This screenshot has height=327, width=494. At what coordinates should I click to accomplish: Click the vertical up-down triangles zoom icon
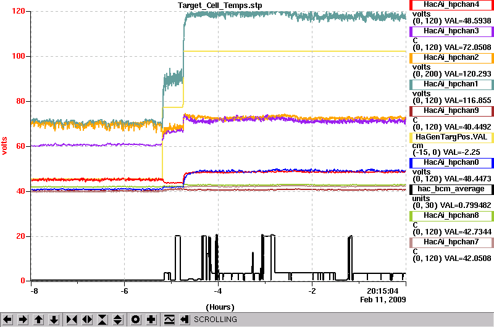point(118,320)
